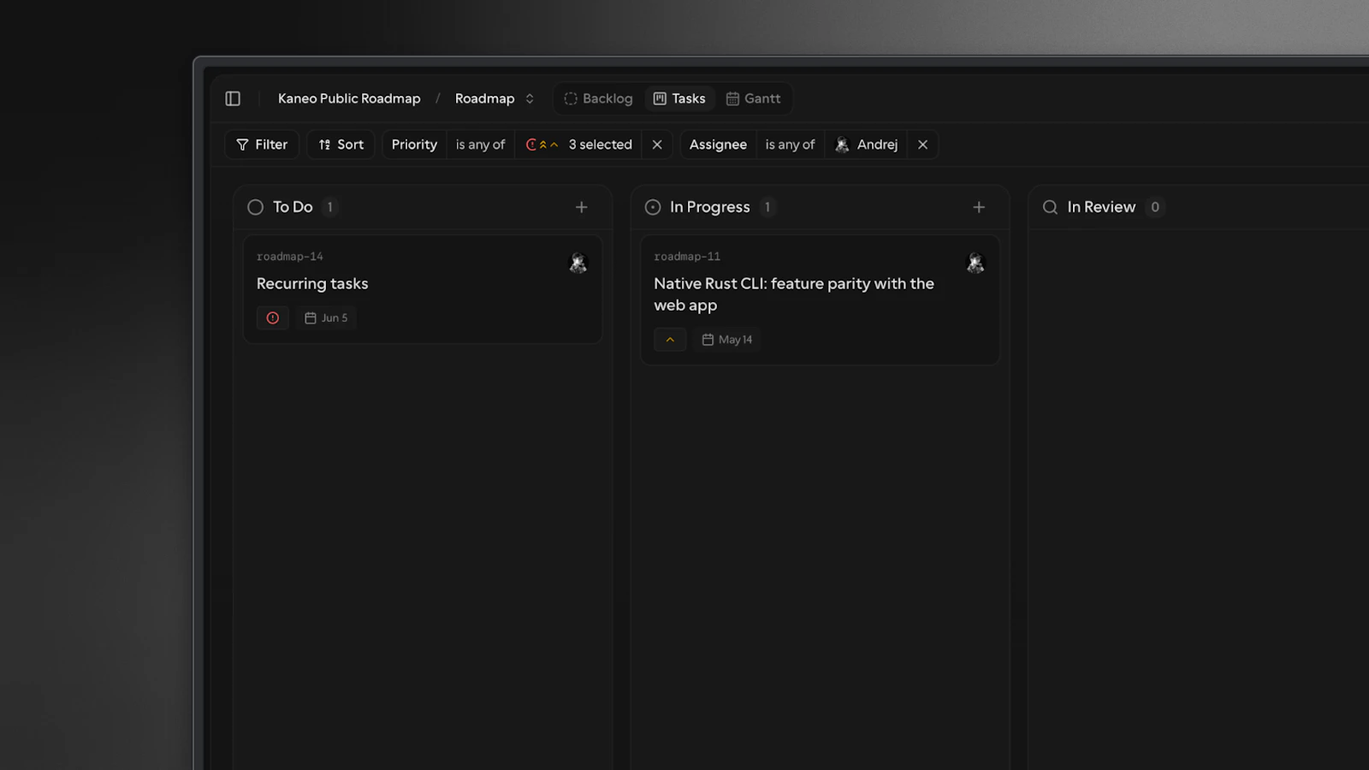Open assignee avatar on Recurring tasks

coord(578,263)
